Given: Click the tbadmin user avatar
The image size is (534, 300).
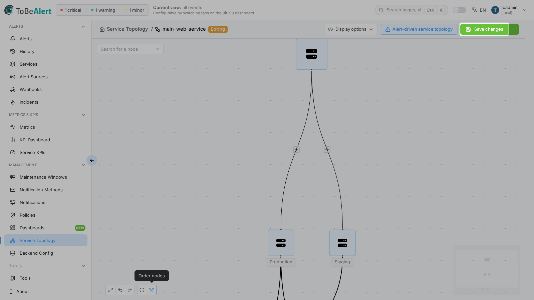Looking at the screenshot, I should [495, 10].
